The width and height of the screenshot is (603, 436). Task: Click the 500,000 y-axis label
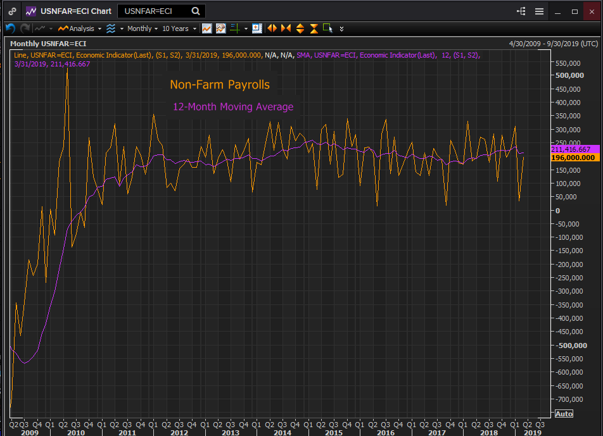(570, 75)
